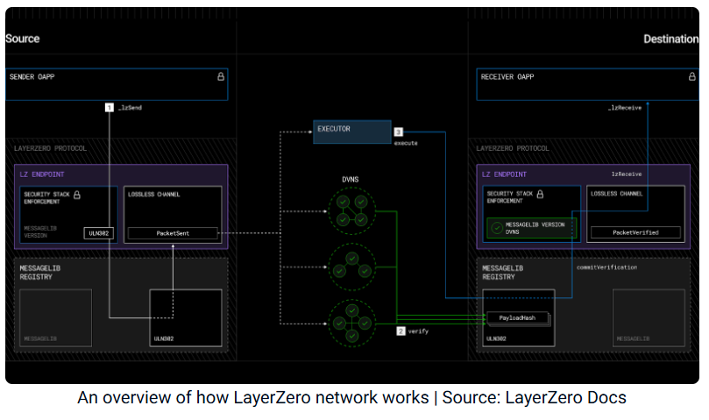Click the PacketSent label box
Screen dimensions: 709x420
click(x=173, y=233)
